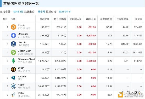Open the Ethereum coin name link
145x99 pixels.
[x=23, y=34]
